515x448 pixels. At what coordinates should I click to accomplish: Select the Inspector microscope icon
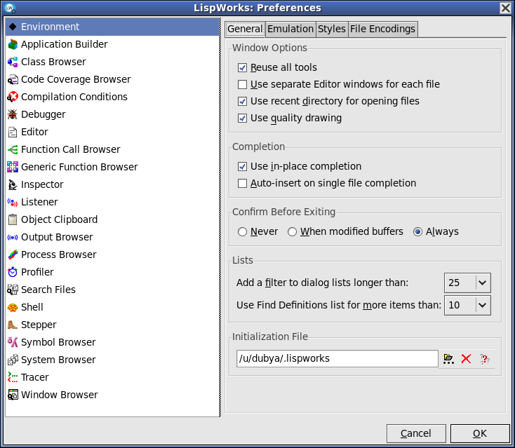pos(13,184)
